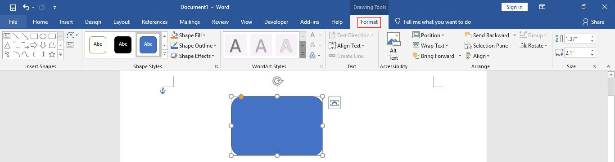
Task: Click the Draw Text Box icon
Action: 70,45
